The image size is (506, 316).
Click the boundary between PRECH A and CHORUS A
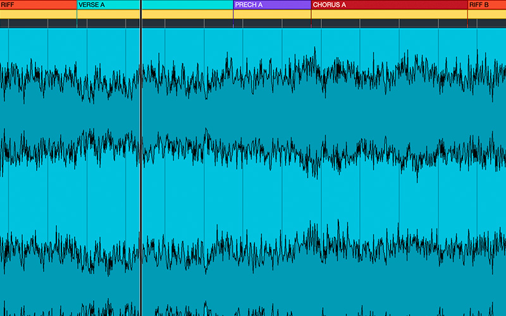311,4
